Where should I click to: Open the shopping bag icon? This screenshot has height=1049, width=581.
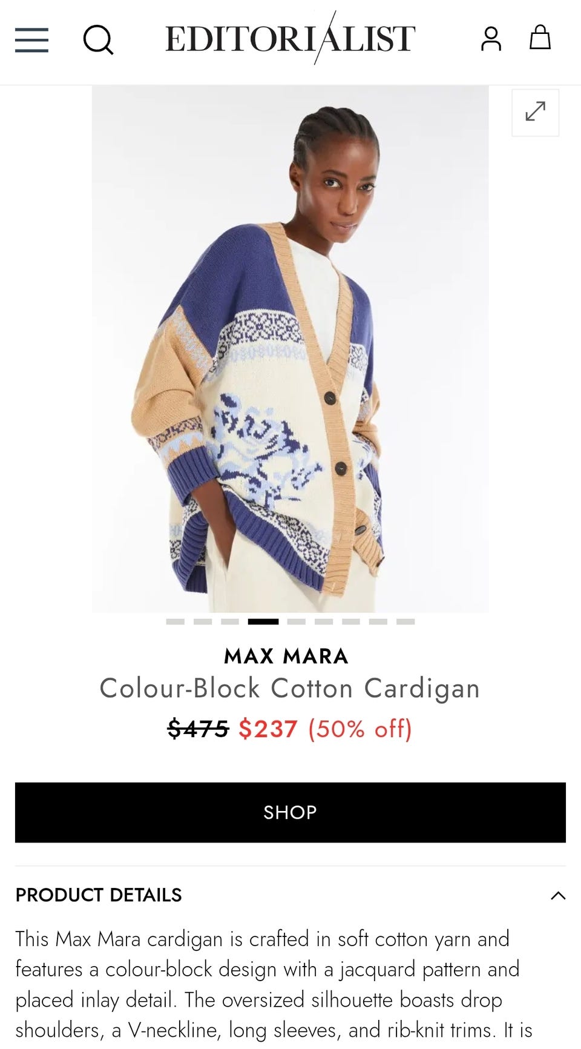tap(540, 38)
